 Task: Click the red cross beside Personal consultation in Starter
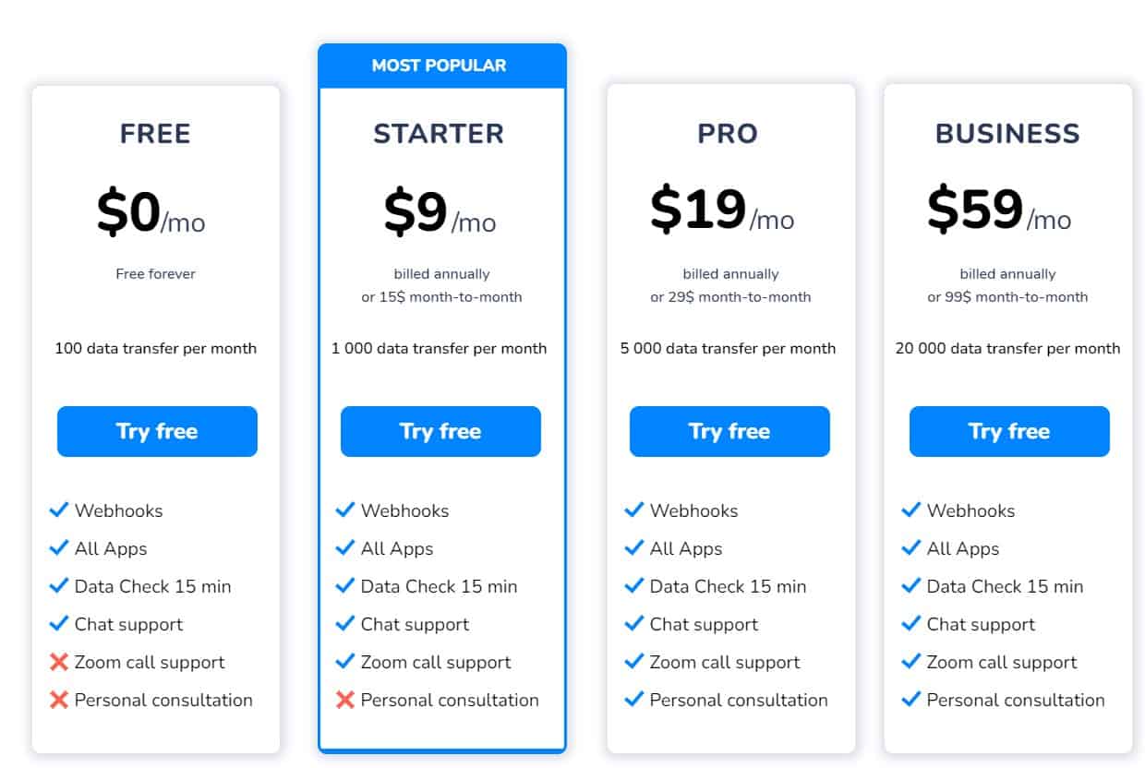[344, 700]
